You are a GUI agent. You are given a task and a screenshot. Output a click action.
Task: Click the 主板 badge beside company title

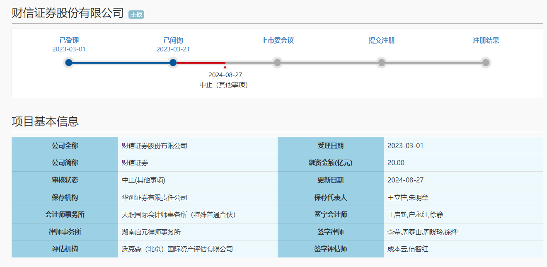136,15
